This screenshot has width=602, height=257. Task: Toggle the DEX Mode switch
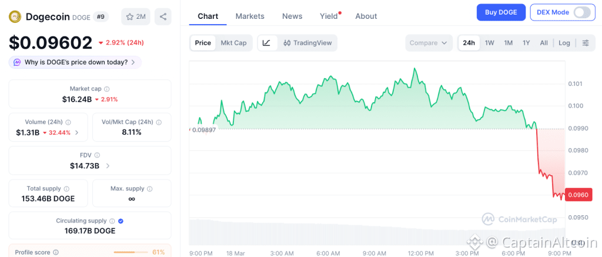pyautogui.click(x=581, y=12)
